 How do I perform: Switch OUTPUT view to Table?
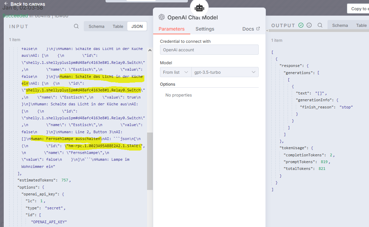coord(361,25)
